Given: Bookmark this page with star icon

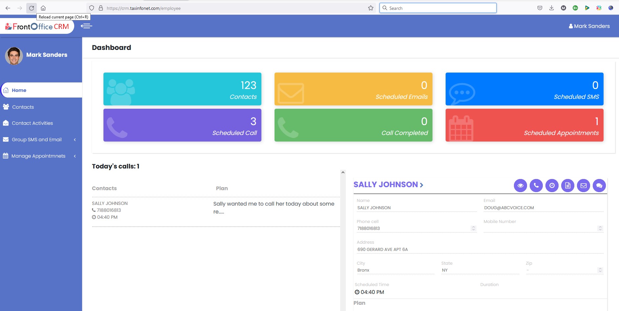Looking at the screenshot, I should pyautogui.click(x=371, y=8).
